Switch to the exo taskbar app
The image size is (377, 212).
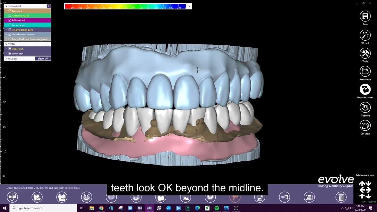(140, 208)
